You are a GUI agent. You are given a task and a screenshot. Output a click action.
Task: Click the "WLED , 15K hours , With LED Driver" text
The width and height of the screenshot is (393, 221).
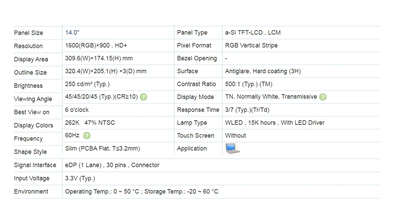pyautogui.click(x=275, y=123)
